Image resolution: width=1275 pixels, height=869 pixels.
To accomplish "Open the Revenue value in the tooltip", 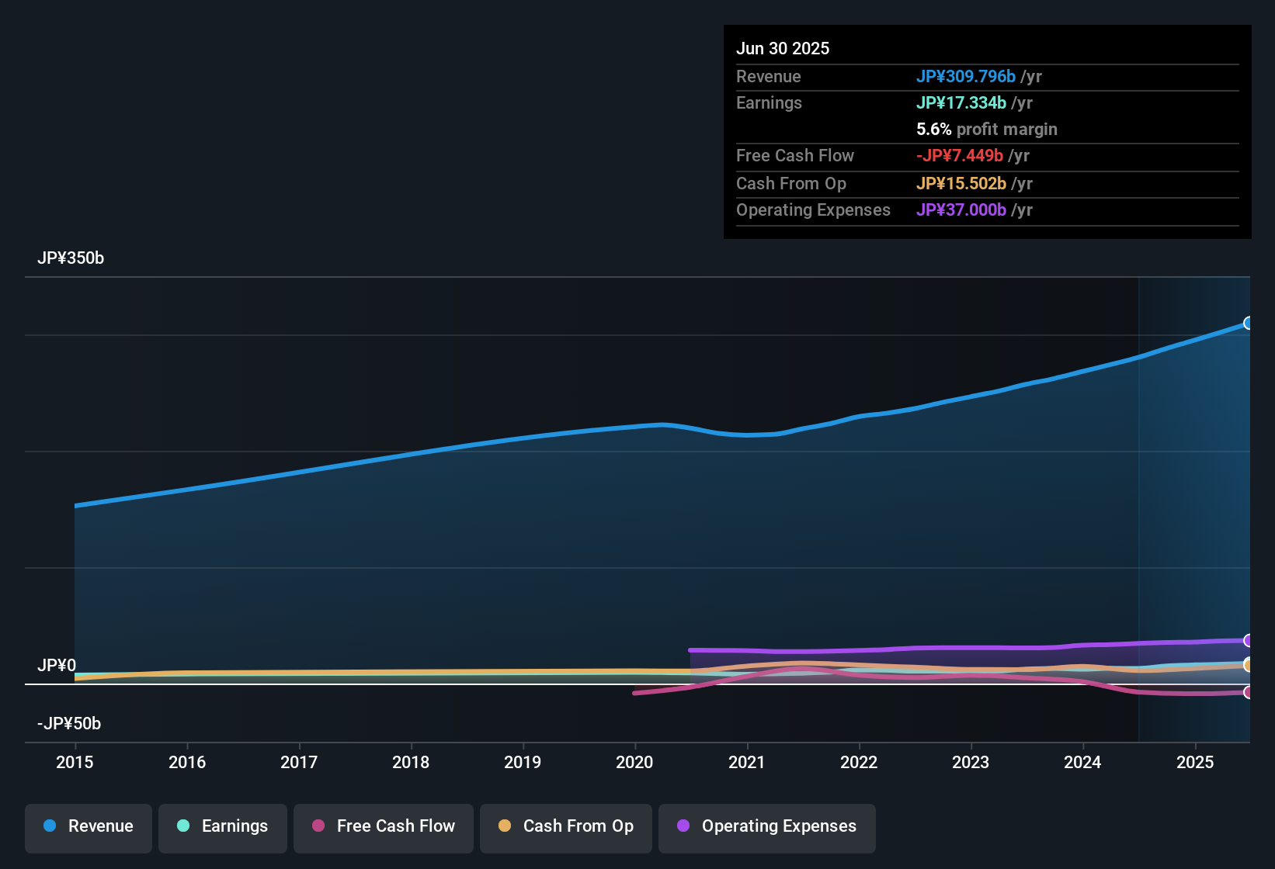I will click(967, 76).
